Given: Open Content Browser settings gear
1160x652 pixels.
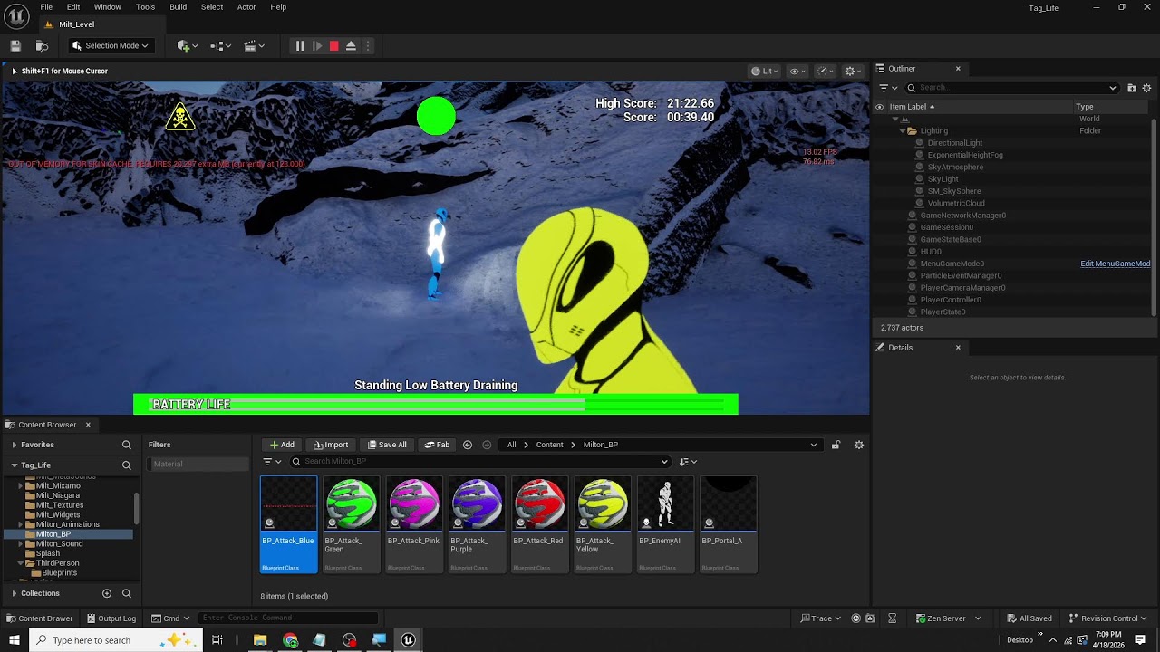Looking at the screenshot, I should (x=859, y=445).
